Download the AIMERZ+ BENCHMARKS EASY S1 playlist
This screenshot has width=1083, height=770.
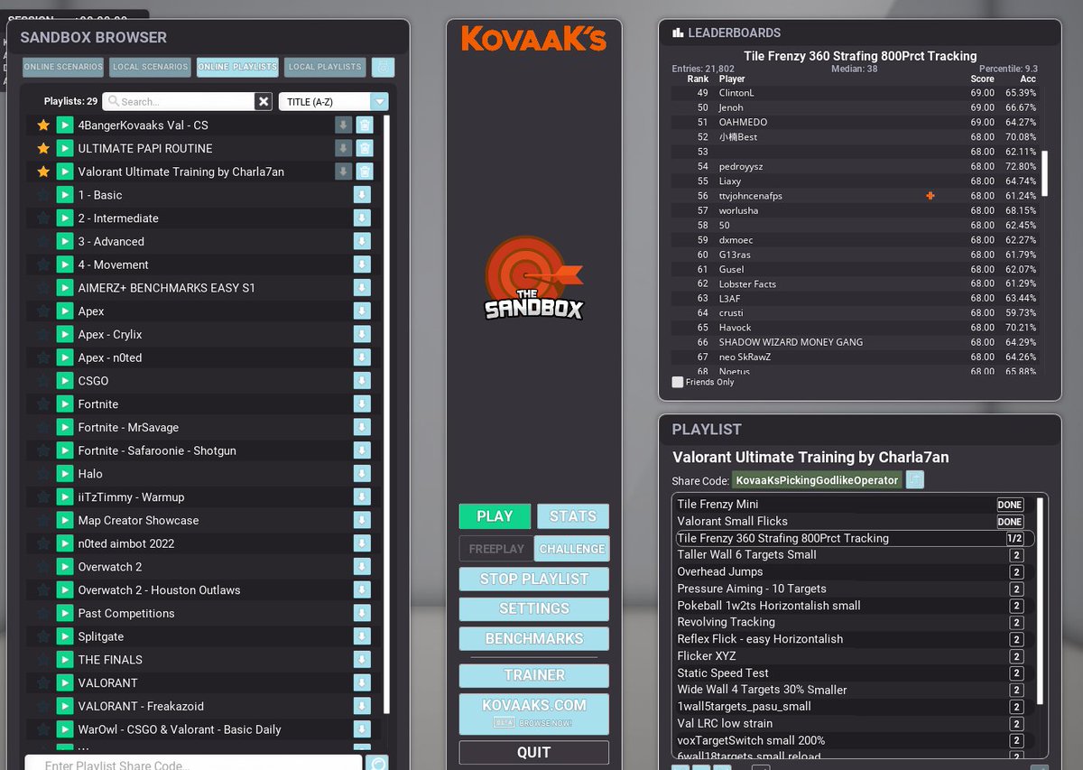[362, 288]
